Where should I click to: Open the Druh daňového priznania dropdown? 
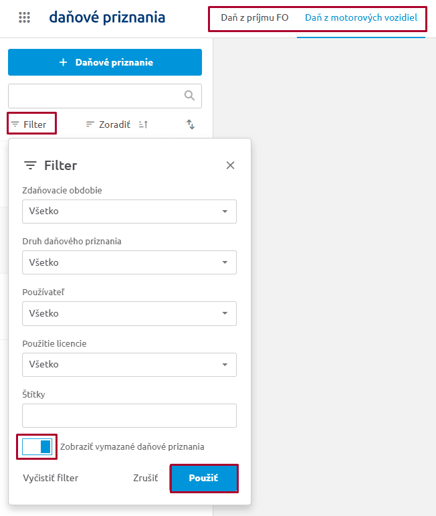point(129,262)
